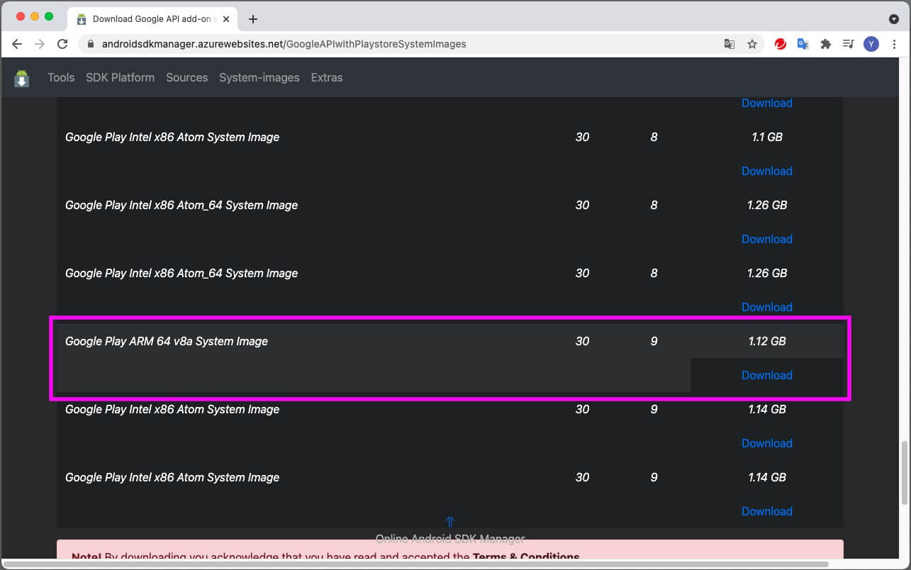
Task: Select the Download Google API add-on browser tab
Action: (x=152, y=19)
